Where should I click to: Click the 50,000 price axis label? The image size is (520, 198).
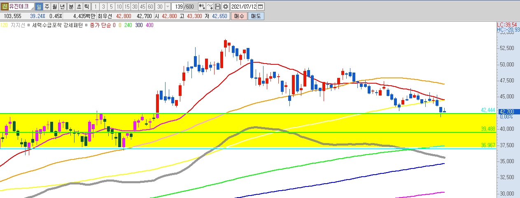[x=506, y=64]
